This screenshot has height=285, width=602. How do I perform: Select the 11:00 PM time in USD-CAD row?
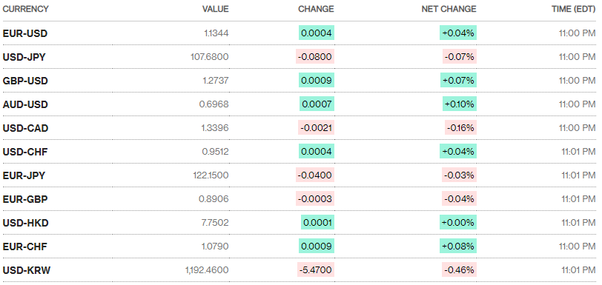coord(578,128)
